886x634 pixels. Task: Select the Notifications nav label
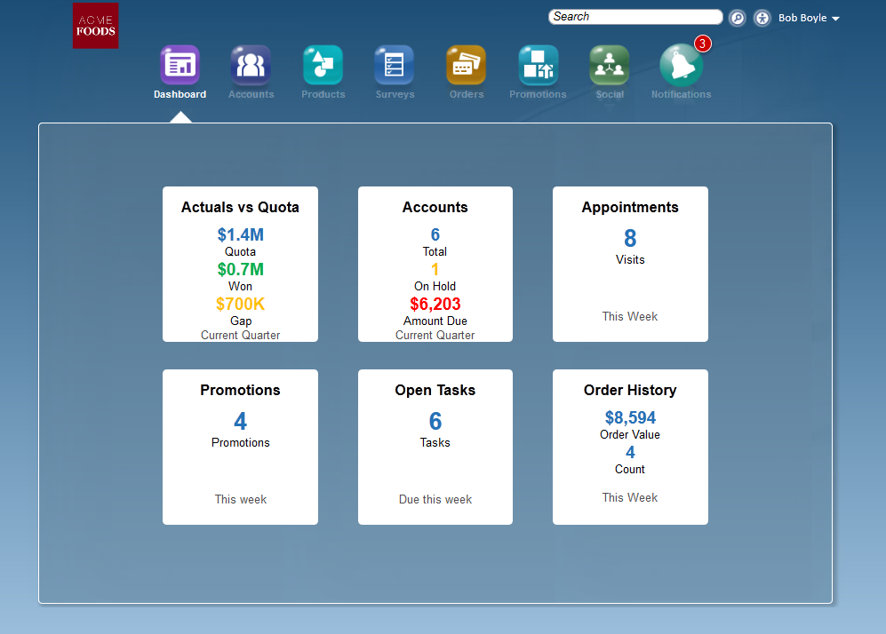tap(681, 94)
